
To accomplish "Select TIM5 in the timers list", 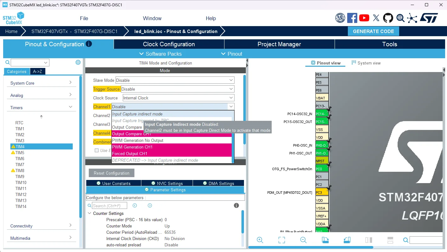I will point(20,153).
